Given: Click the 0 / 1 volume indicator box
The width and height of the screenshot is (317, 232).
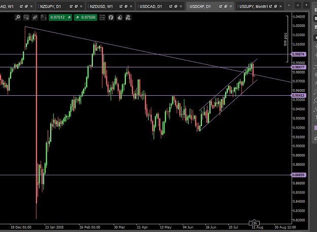Looking at the screenshot, I should point(44,18).
